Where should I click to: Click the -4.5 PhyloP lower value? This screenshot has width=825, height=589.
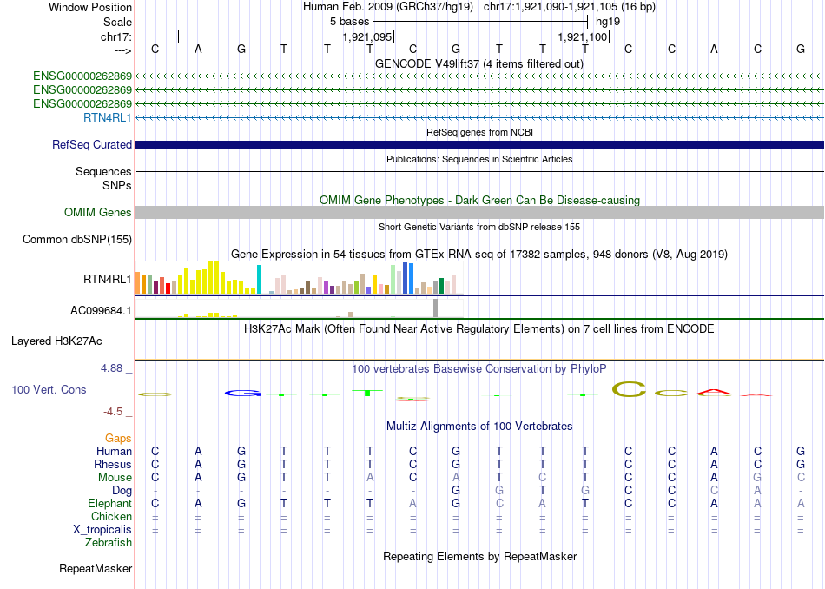tap(113, 412)
